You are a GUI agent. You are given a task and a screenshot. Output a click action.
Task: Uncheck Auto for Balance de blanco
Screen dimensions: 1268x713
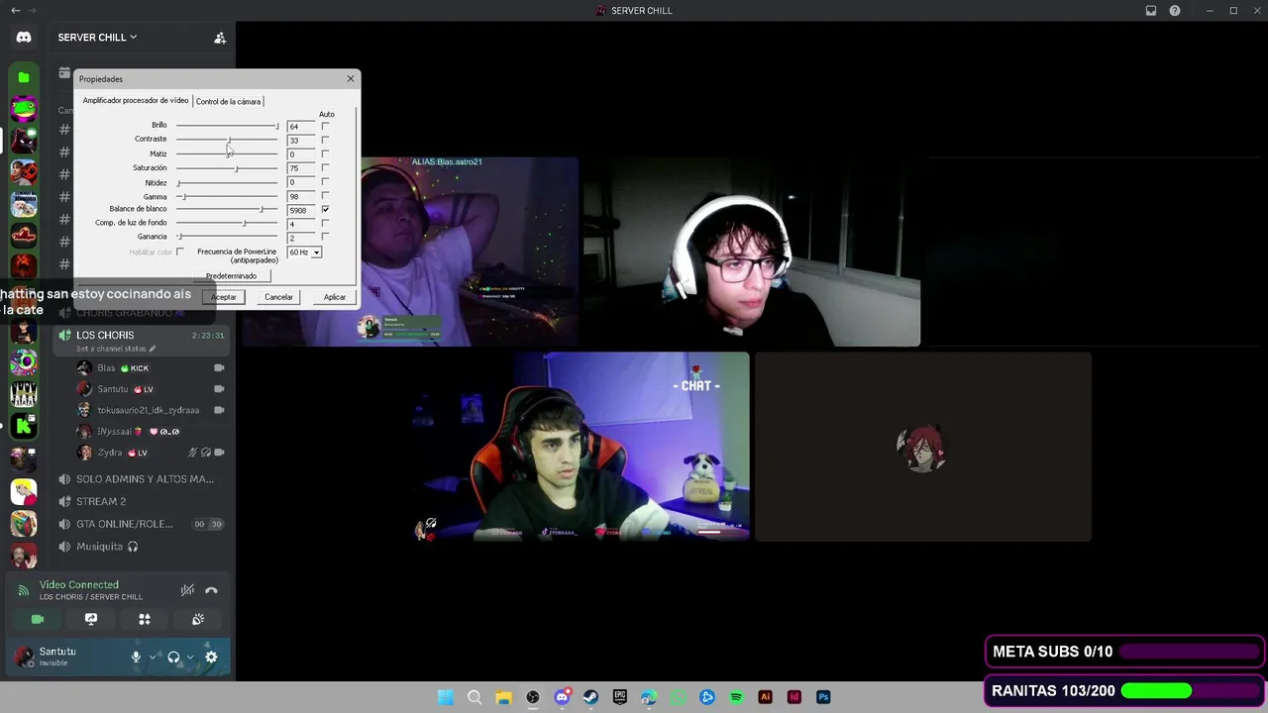click(x=325, y=210)
